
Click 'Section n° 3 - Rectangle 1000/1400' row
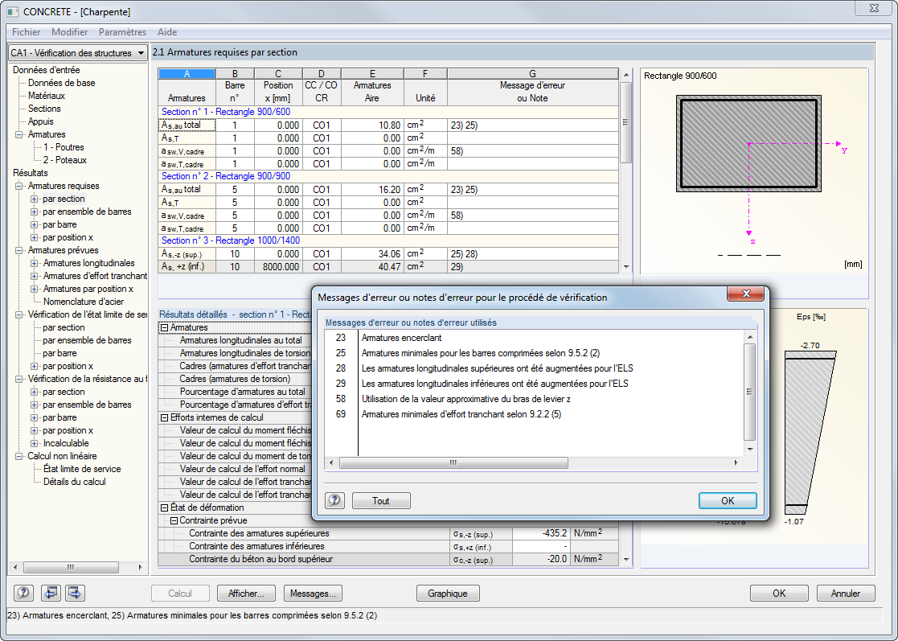[388, 240]
